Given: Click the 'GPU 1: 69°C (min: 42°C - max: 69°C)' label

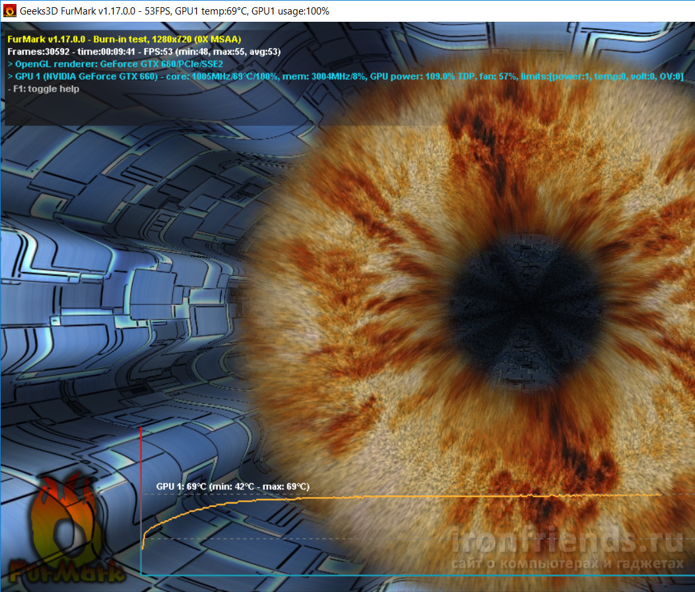Looking at the screenshot, I should (233, 486).
